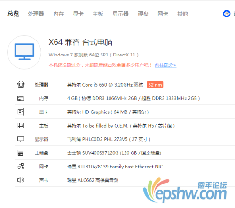Image resolution: width=235 pixels, height=208 pixels.
Task: Click the processor chip icon
Action: (x=21, y=85)
